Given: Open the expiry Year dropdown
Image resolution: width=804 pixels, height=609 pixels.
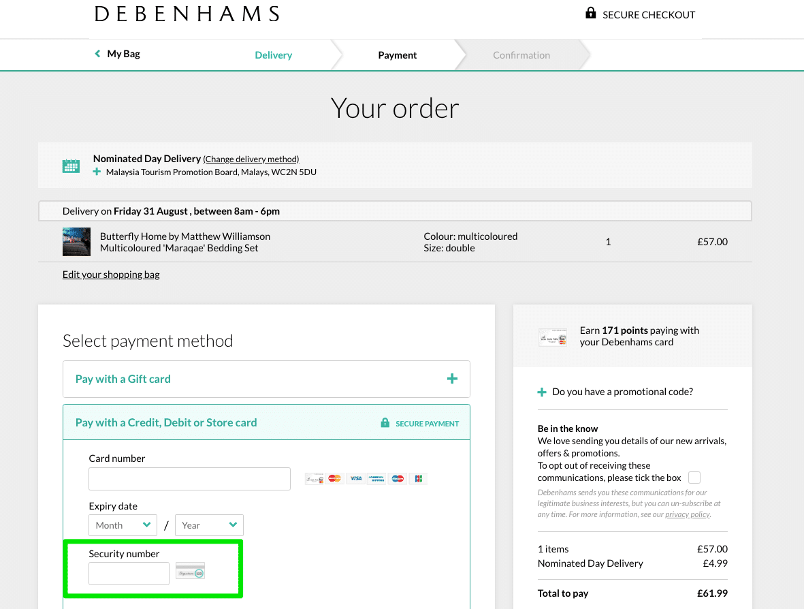Looking at the screenshot, I should (209, 525).
